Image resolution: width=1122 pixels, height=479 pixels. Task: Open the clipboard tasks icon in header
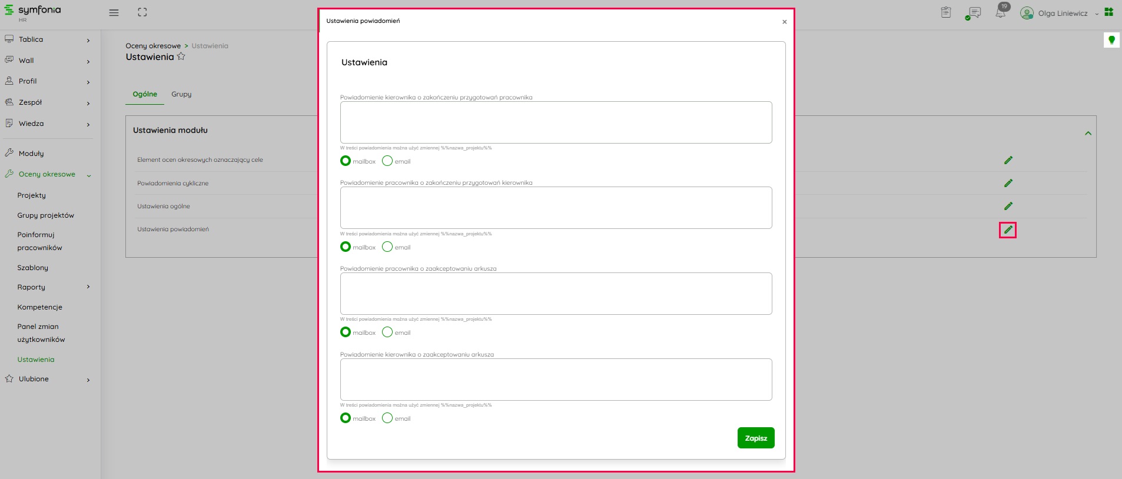946,12
